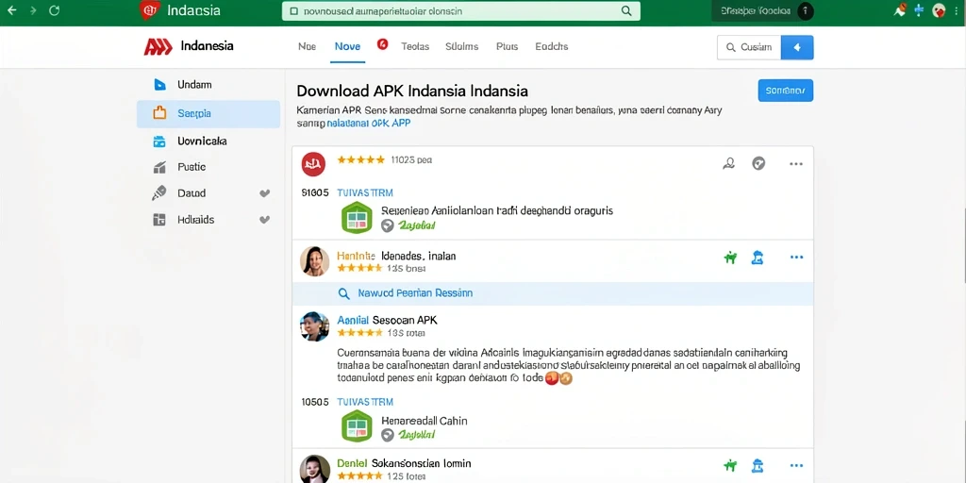This screenshot has width=966, height=483.
Task: Click the address bar search magnifier icon
Action: point(626,11)
